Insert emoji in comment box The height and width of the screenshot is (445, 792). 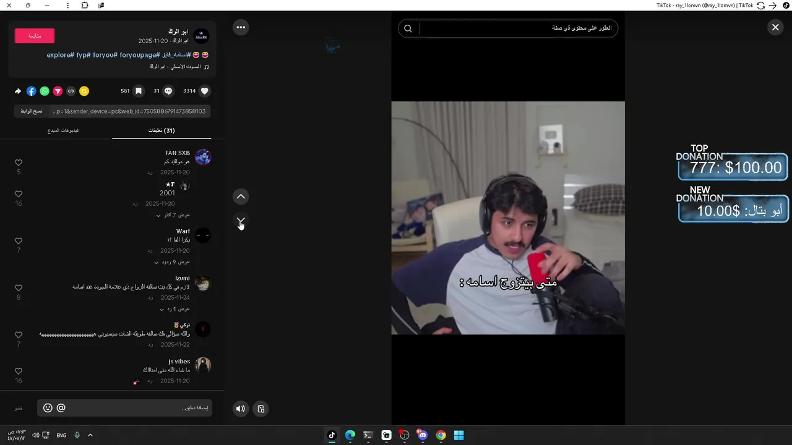coord(48,408)
